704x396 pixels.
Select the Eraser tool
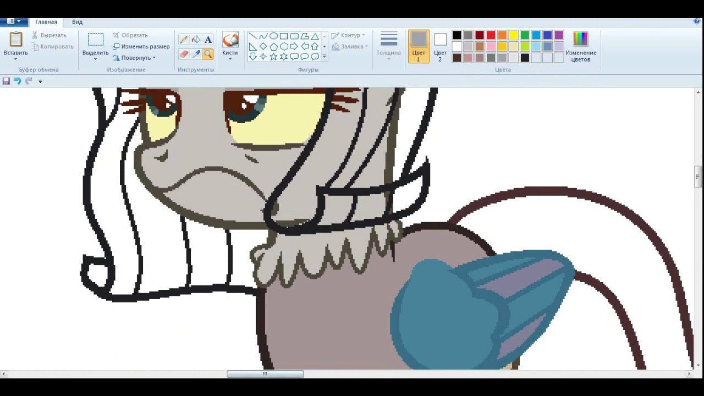click(x=184, y=54)
